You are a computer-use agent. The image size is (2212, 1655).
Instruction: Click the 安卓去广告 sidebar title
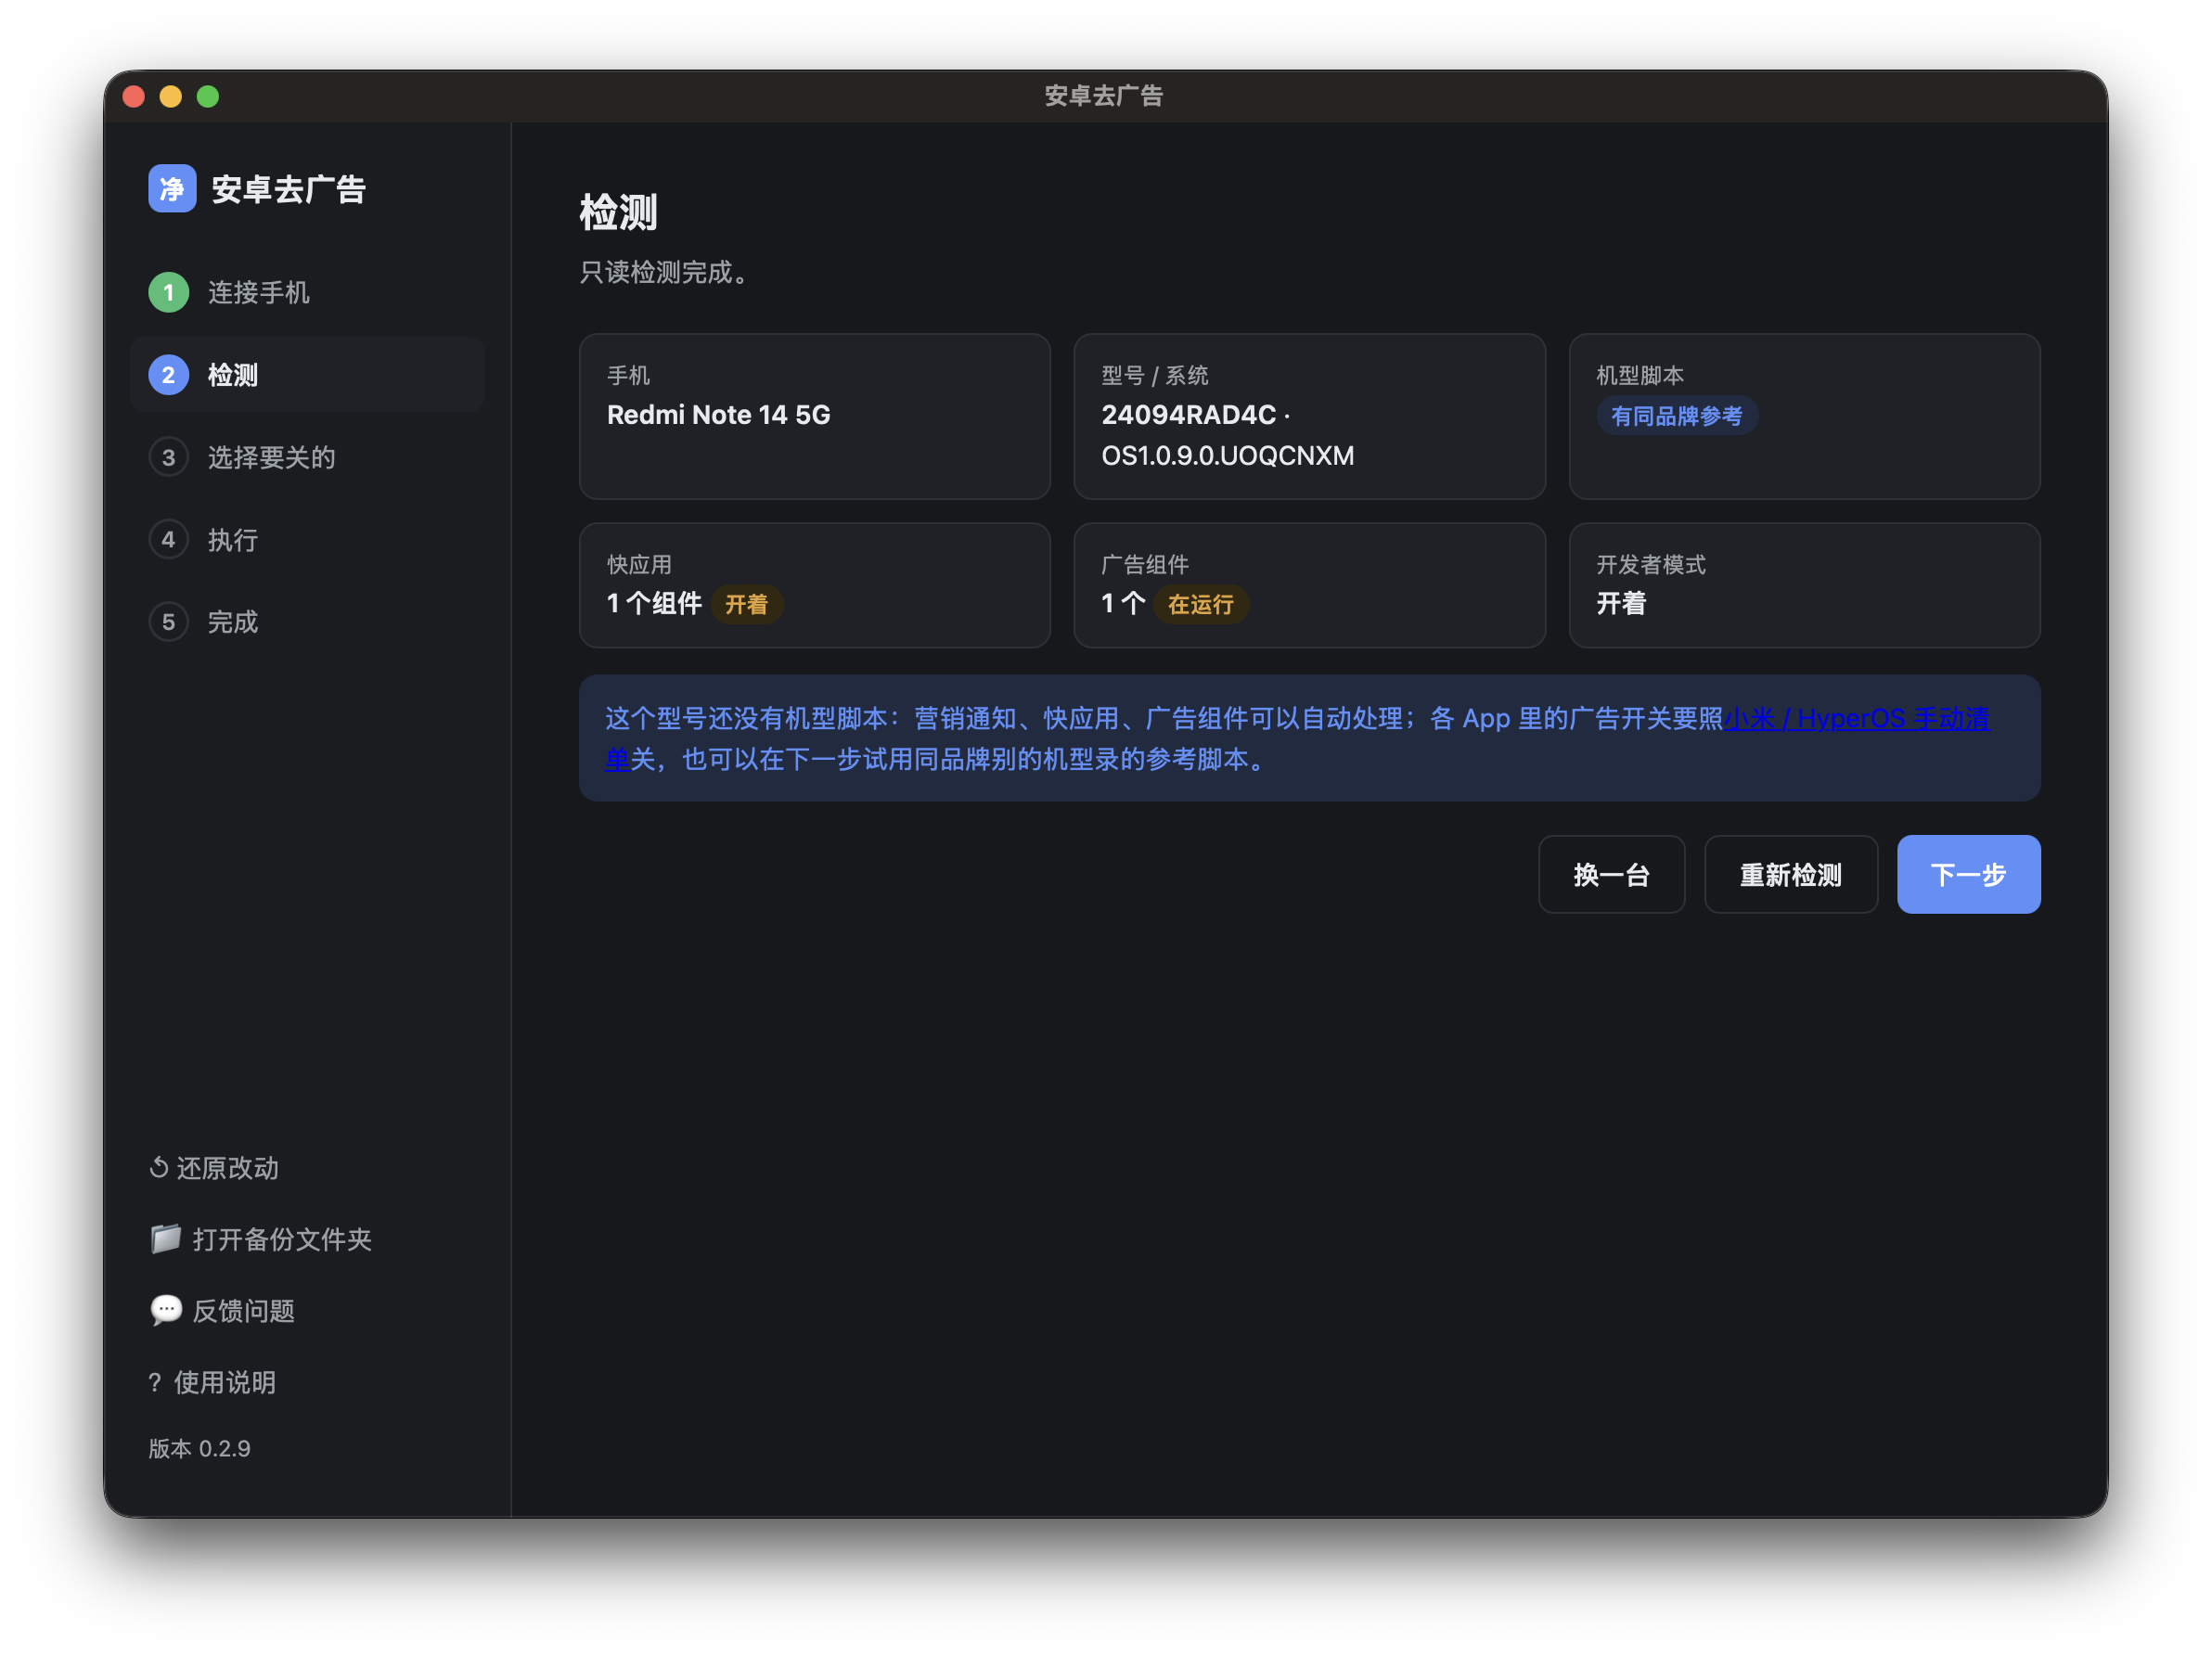[288, 189]
